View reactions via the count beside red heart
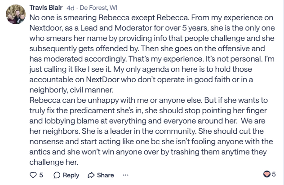The width and height of the screenshot is (284, 185). click(x=274, y=175)
